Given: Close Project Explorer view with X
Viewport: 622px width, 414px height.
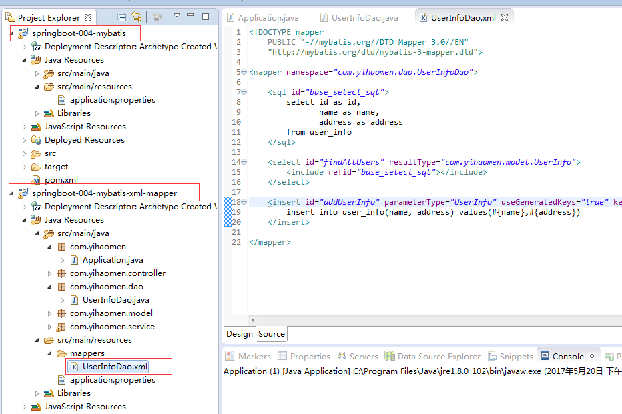Looking at the screenshot, I should click(88, 17).
